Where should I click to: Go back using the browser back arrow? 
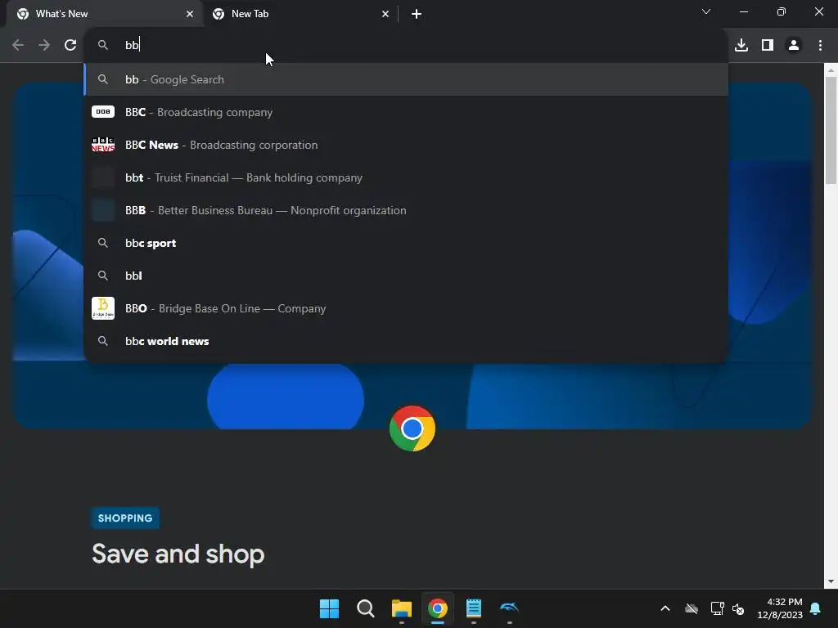tap(18, 45)
